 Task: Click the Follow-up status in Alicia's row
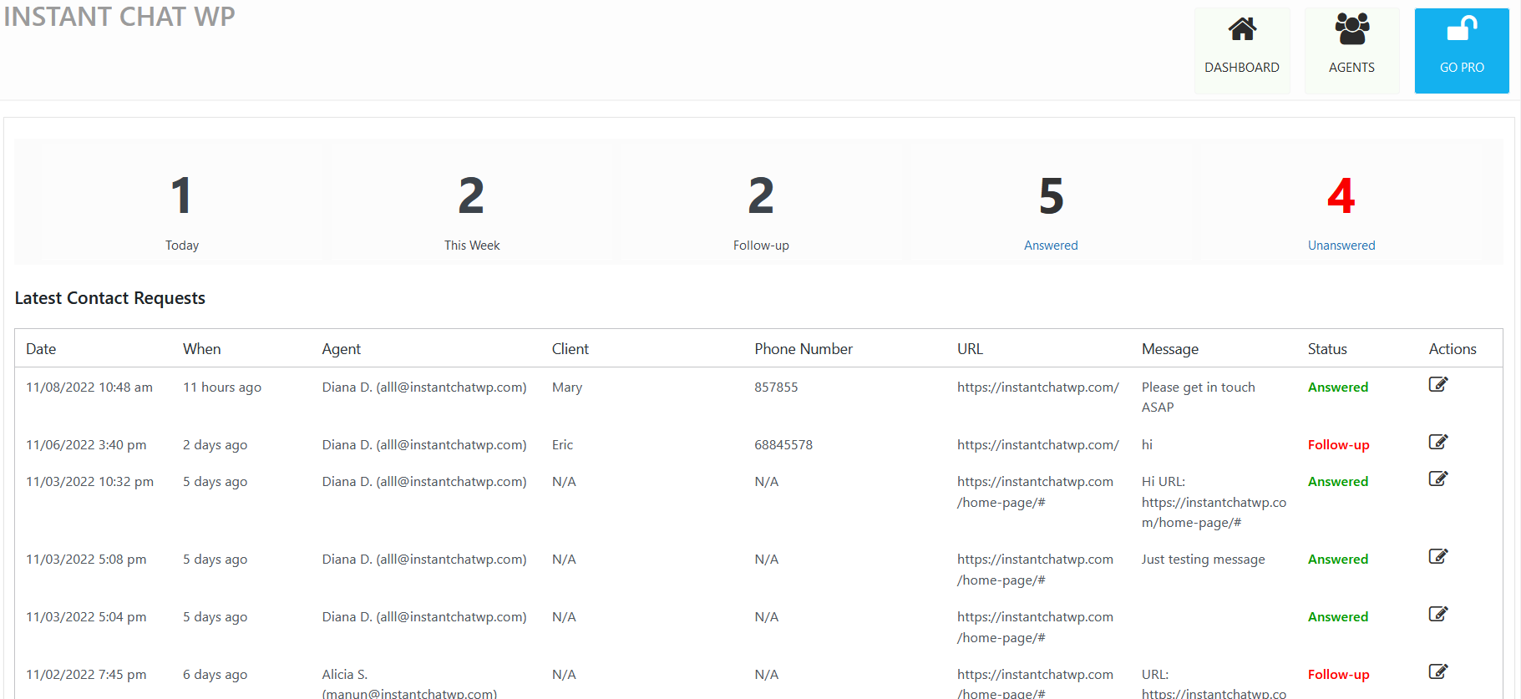point(1339,675)
